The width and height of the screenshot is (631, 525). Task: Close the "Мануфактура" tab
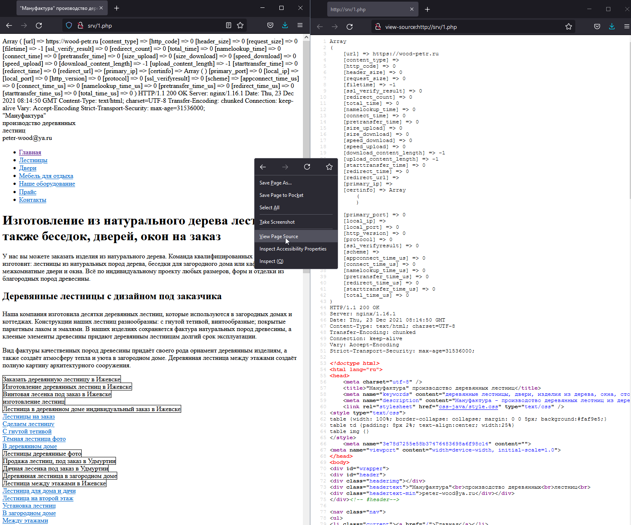(x=102, y=8)
